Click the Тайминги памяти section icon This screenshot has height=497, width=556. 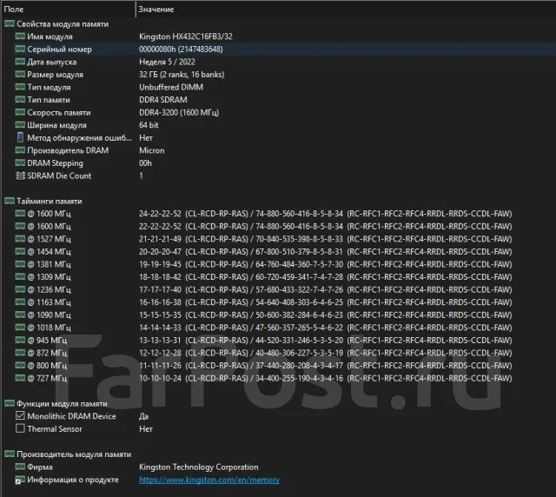coord(10,201)
